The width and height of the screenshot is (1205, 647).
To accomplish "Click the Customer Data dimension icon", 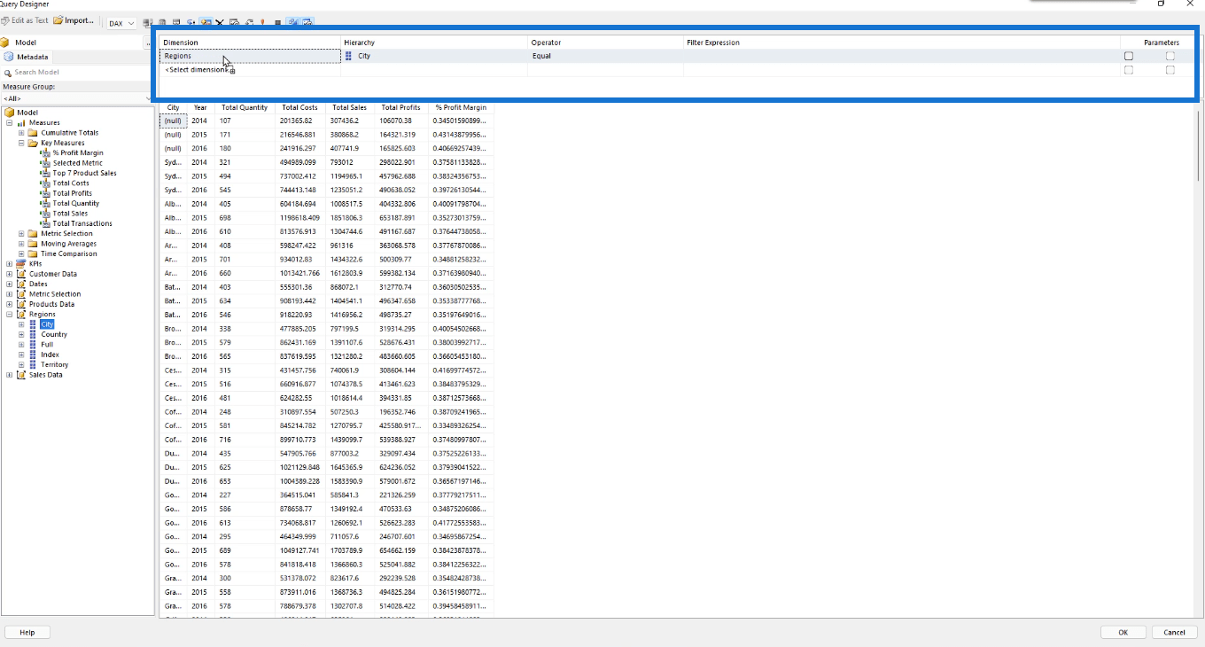I will click(x=21, y=274).
